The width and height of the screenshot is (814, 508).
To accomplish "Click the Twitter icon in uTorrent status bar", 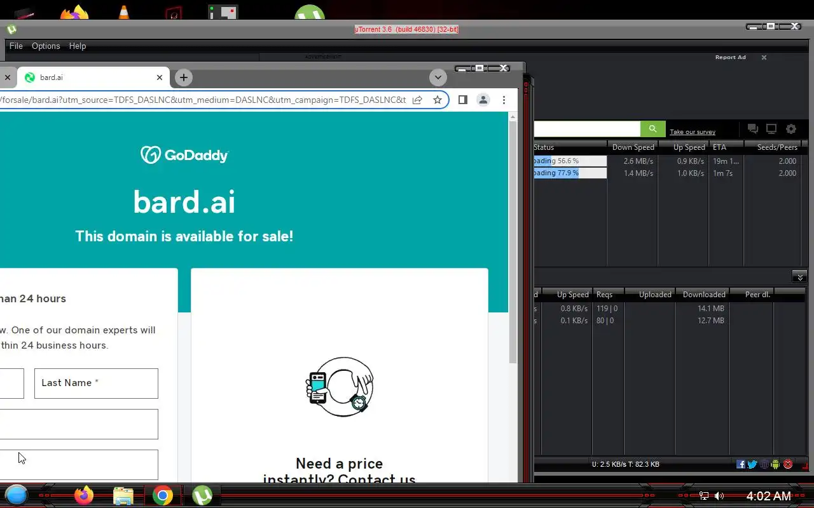I will click(752, 464).
